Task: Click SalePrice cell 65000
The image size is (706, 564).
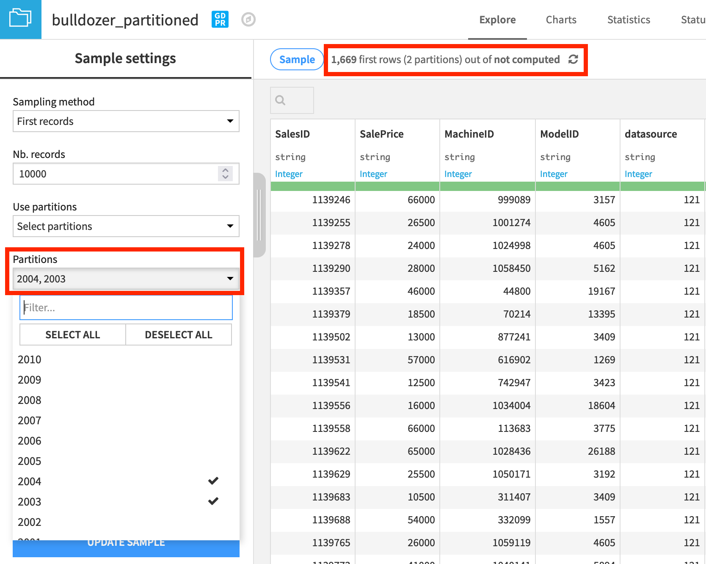Action: point(397,451)
